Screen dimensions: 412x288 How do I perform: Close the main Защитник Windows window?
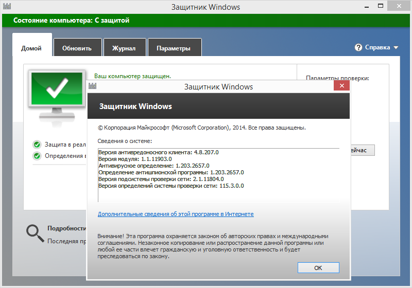(x=399, y=6)
